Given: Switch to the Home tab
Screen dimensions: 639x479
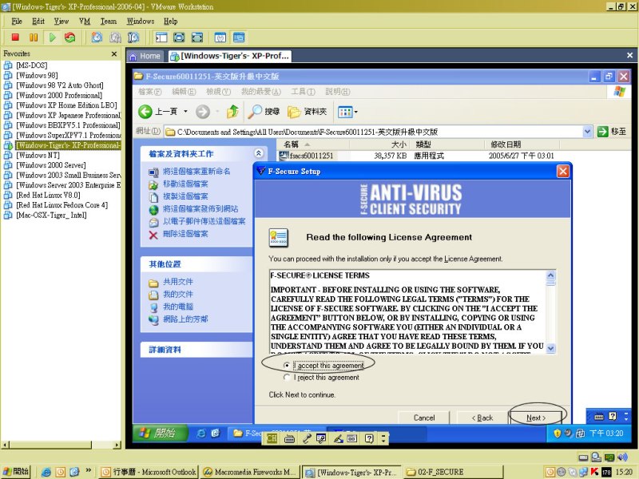Looking at the screenshot, I should coord(146,56).
